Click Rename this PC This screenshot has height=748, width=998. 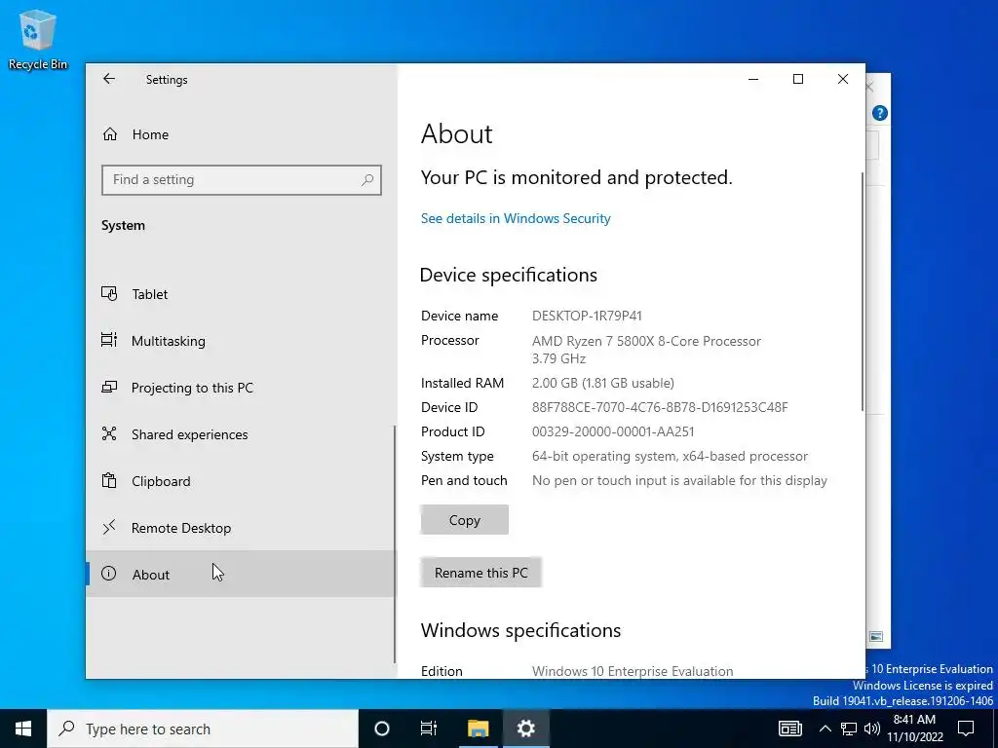click(481, 573)
